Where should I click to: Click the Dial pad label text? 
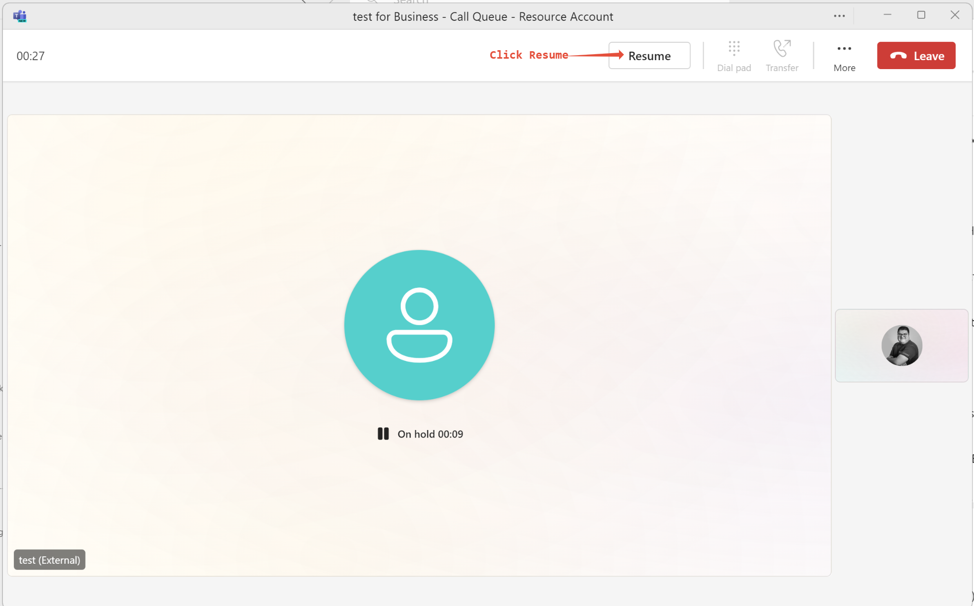[734, 68]
